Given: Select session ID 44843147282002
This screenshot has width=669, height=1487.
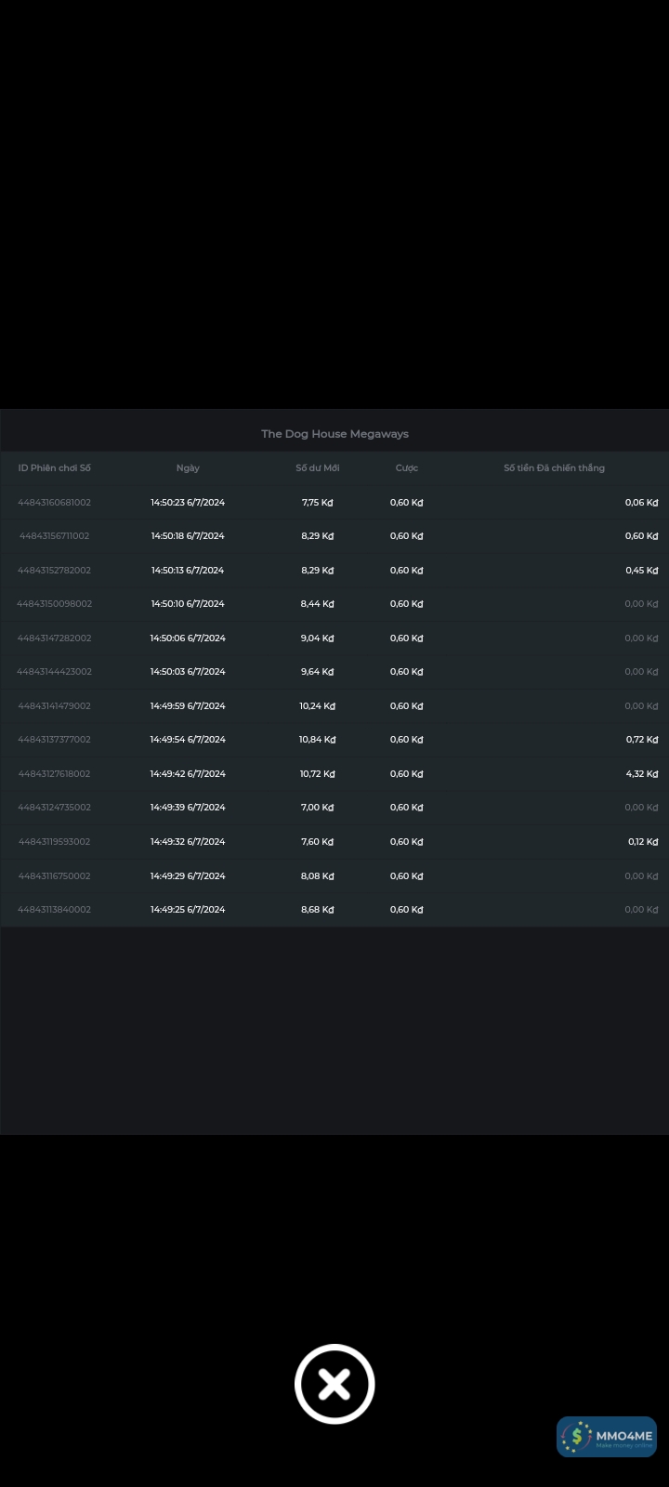Looking at the screenshot, I should 55,638.
